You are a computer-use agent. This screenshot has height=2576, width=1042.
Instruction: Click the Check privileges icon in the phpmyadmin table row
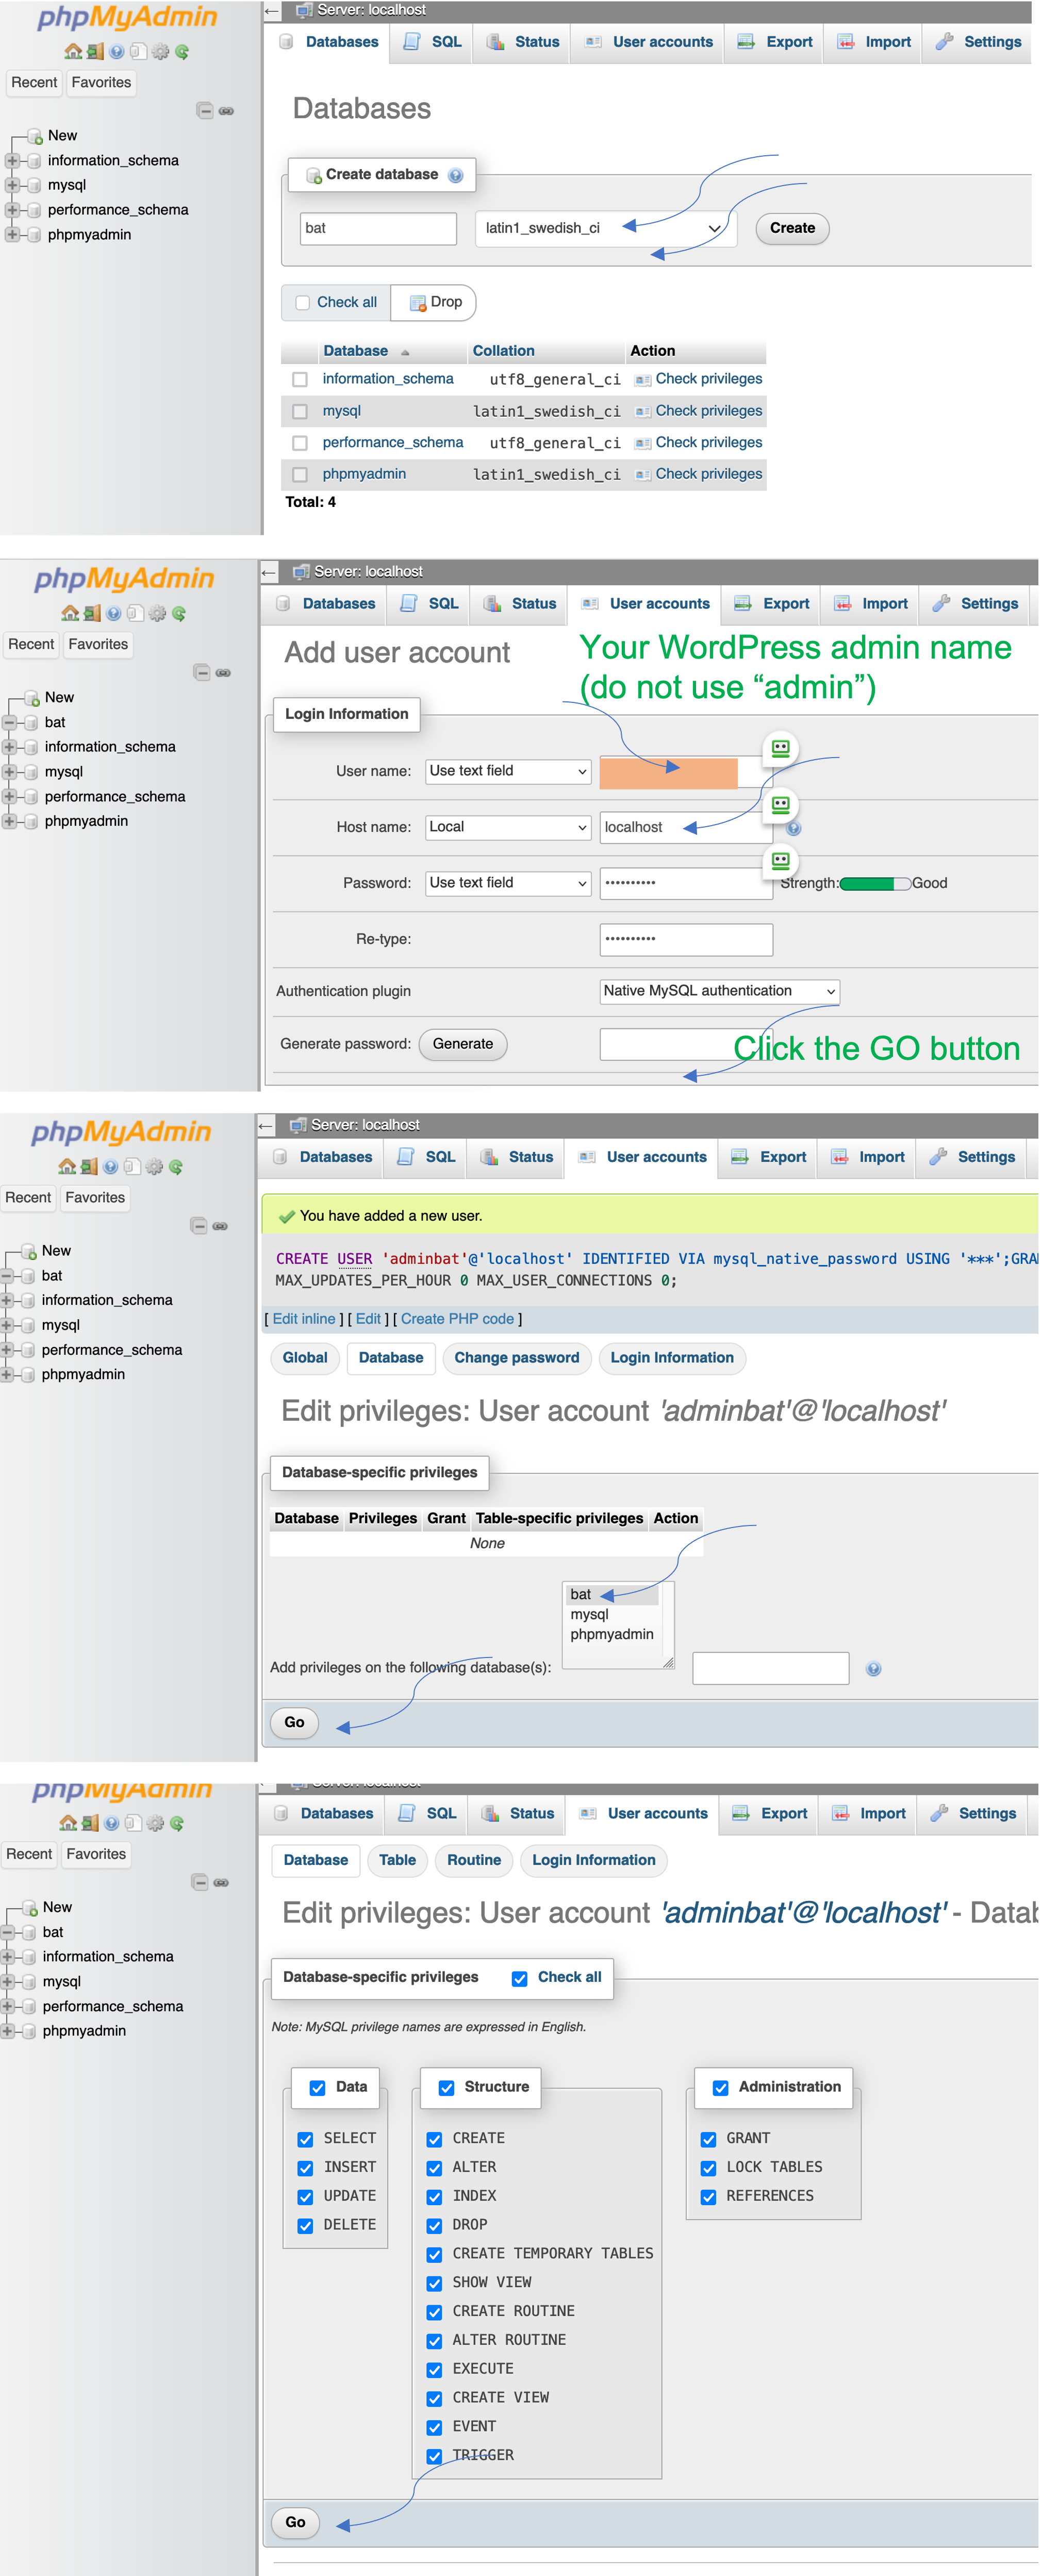point(643,475)
